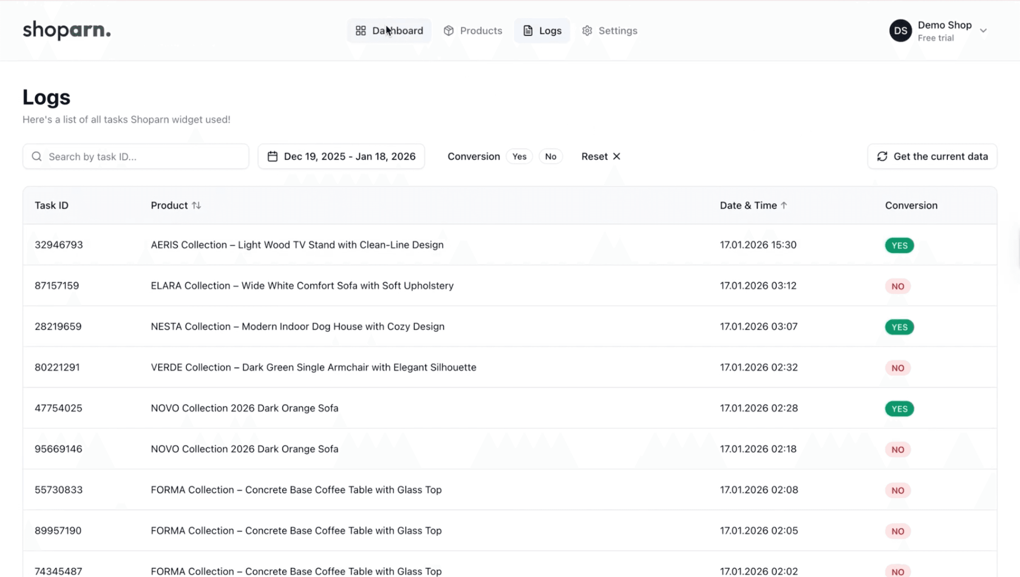Viewport: 1020px width, 577px height.
Task: Click the Products package icon
Action: click(449, 30)
